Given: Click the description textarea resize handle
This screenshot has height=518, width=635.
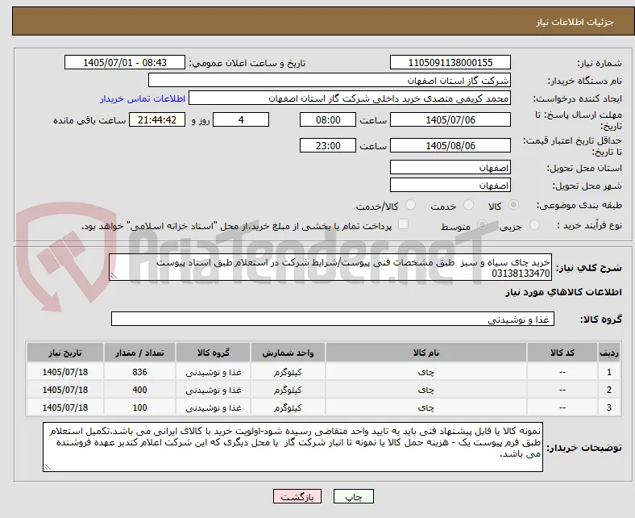Looking at the screenshot, I should (x=114, y=276).
